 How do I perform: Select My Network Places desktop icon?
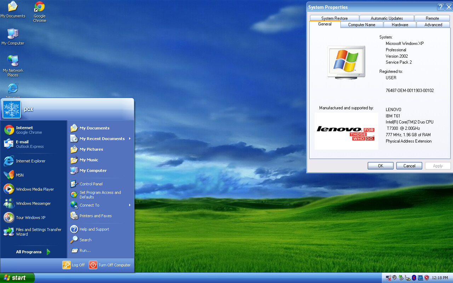[13, 66]
